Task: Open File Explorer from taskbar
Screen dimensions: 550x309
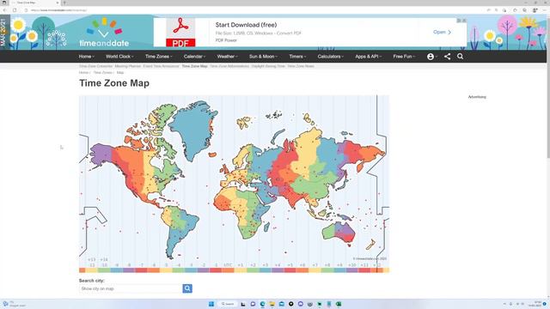Action: coord(272,304)
